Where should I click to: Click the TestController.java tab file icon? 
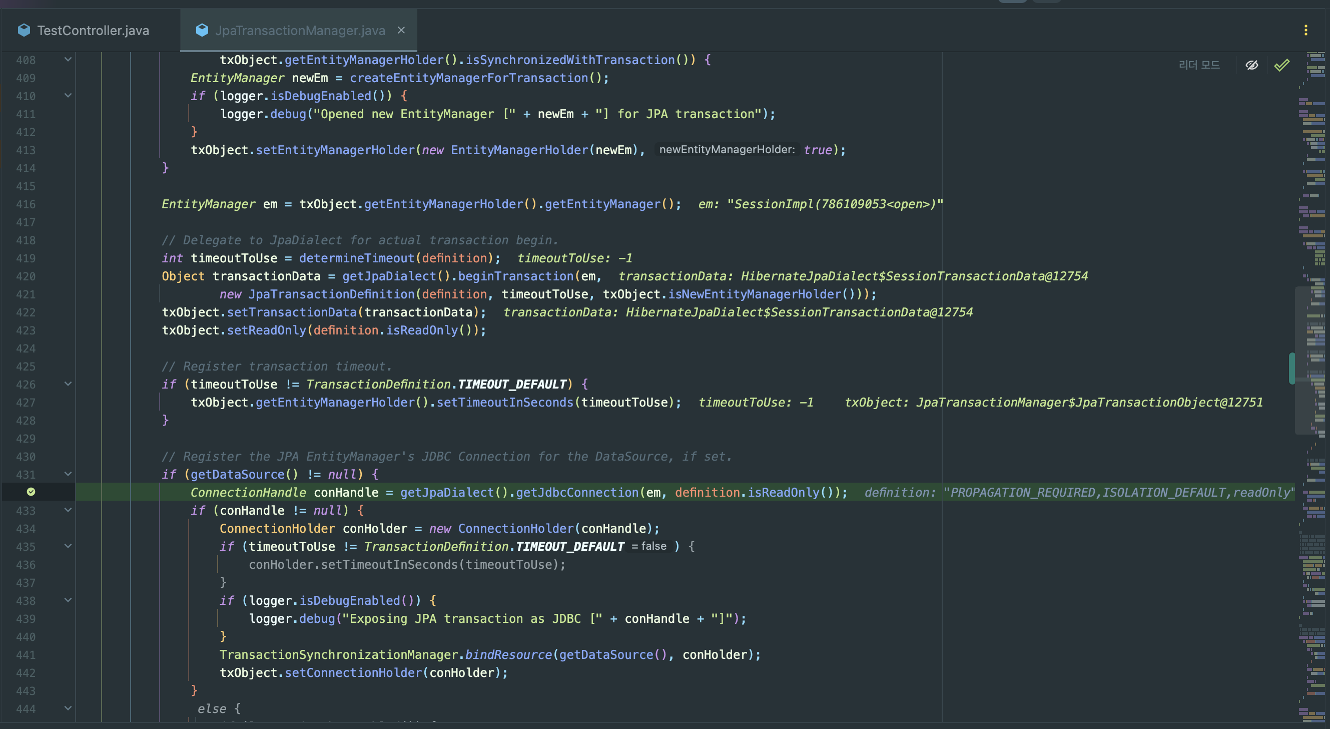24,30
